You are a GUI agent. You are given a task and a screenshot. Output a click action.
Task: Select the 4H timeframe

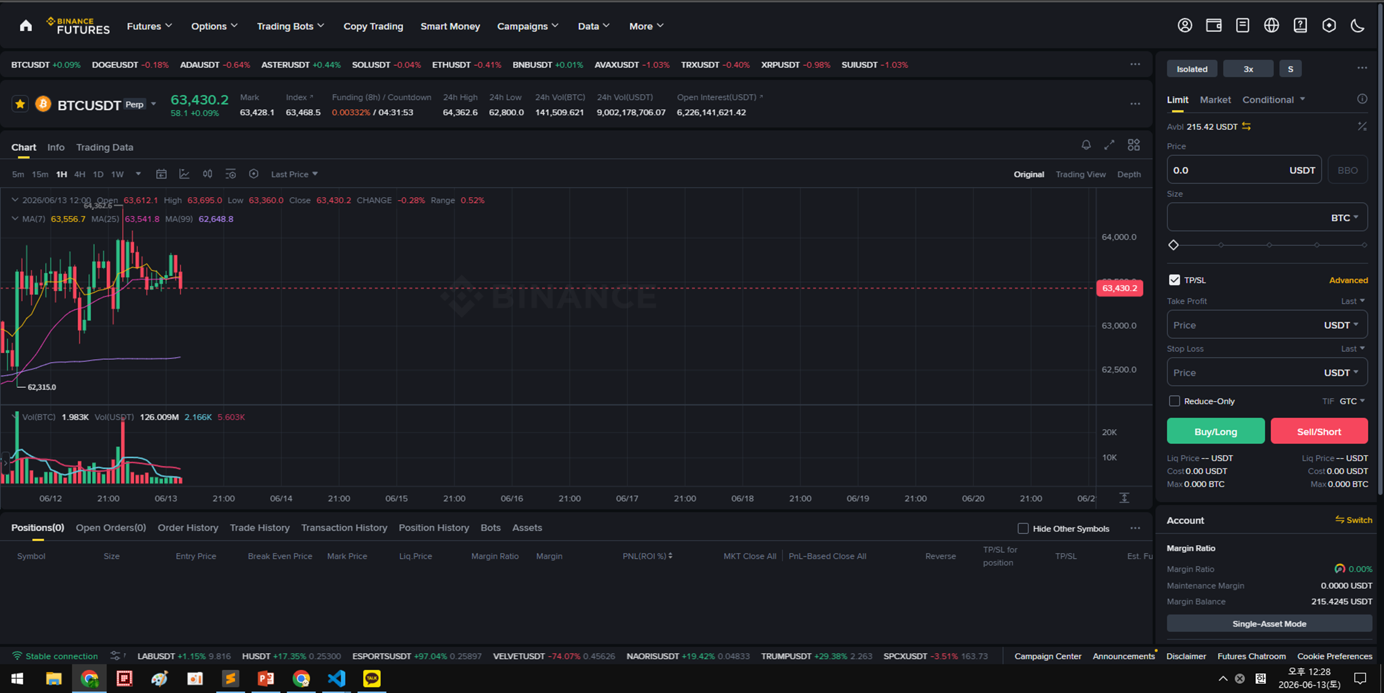(x=80, y=174)
